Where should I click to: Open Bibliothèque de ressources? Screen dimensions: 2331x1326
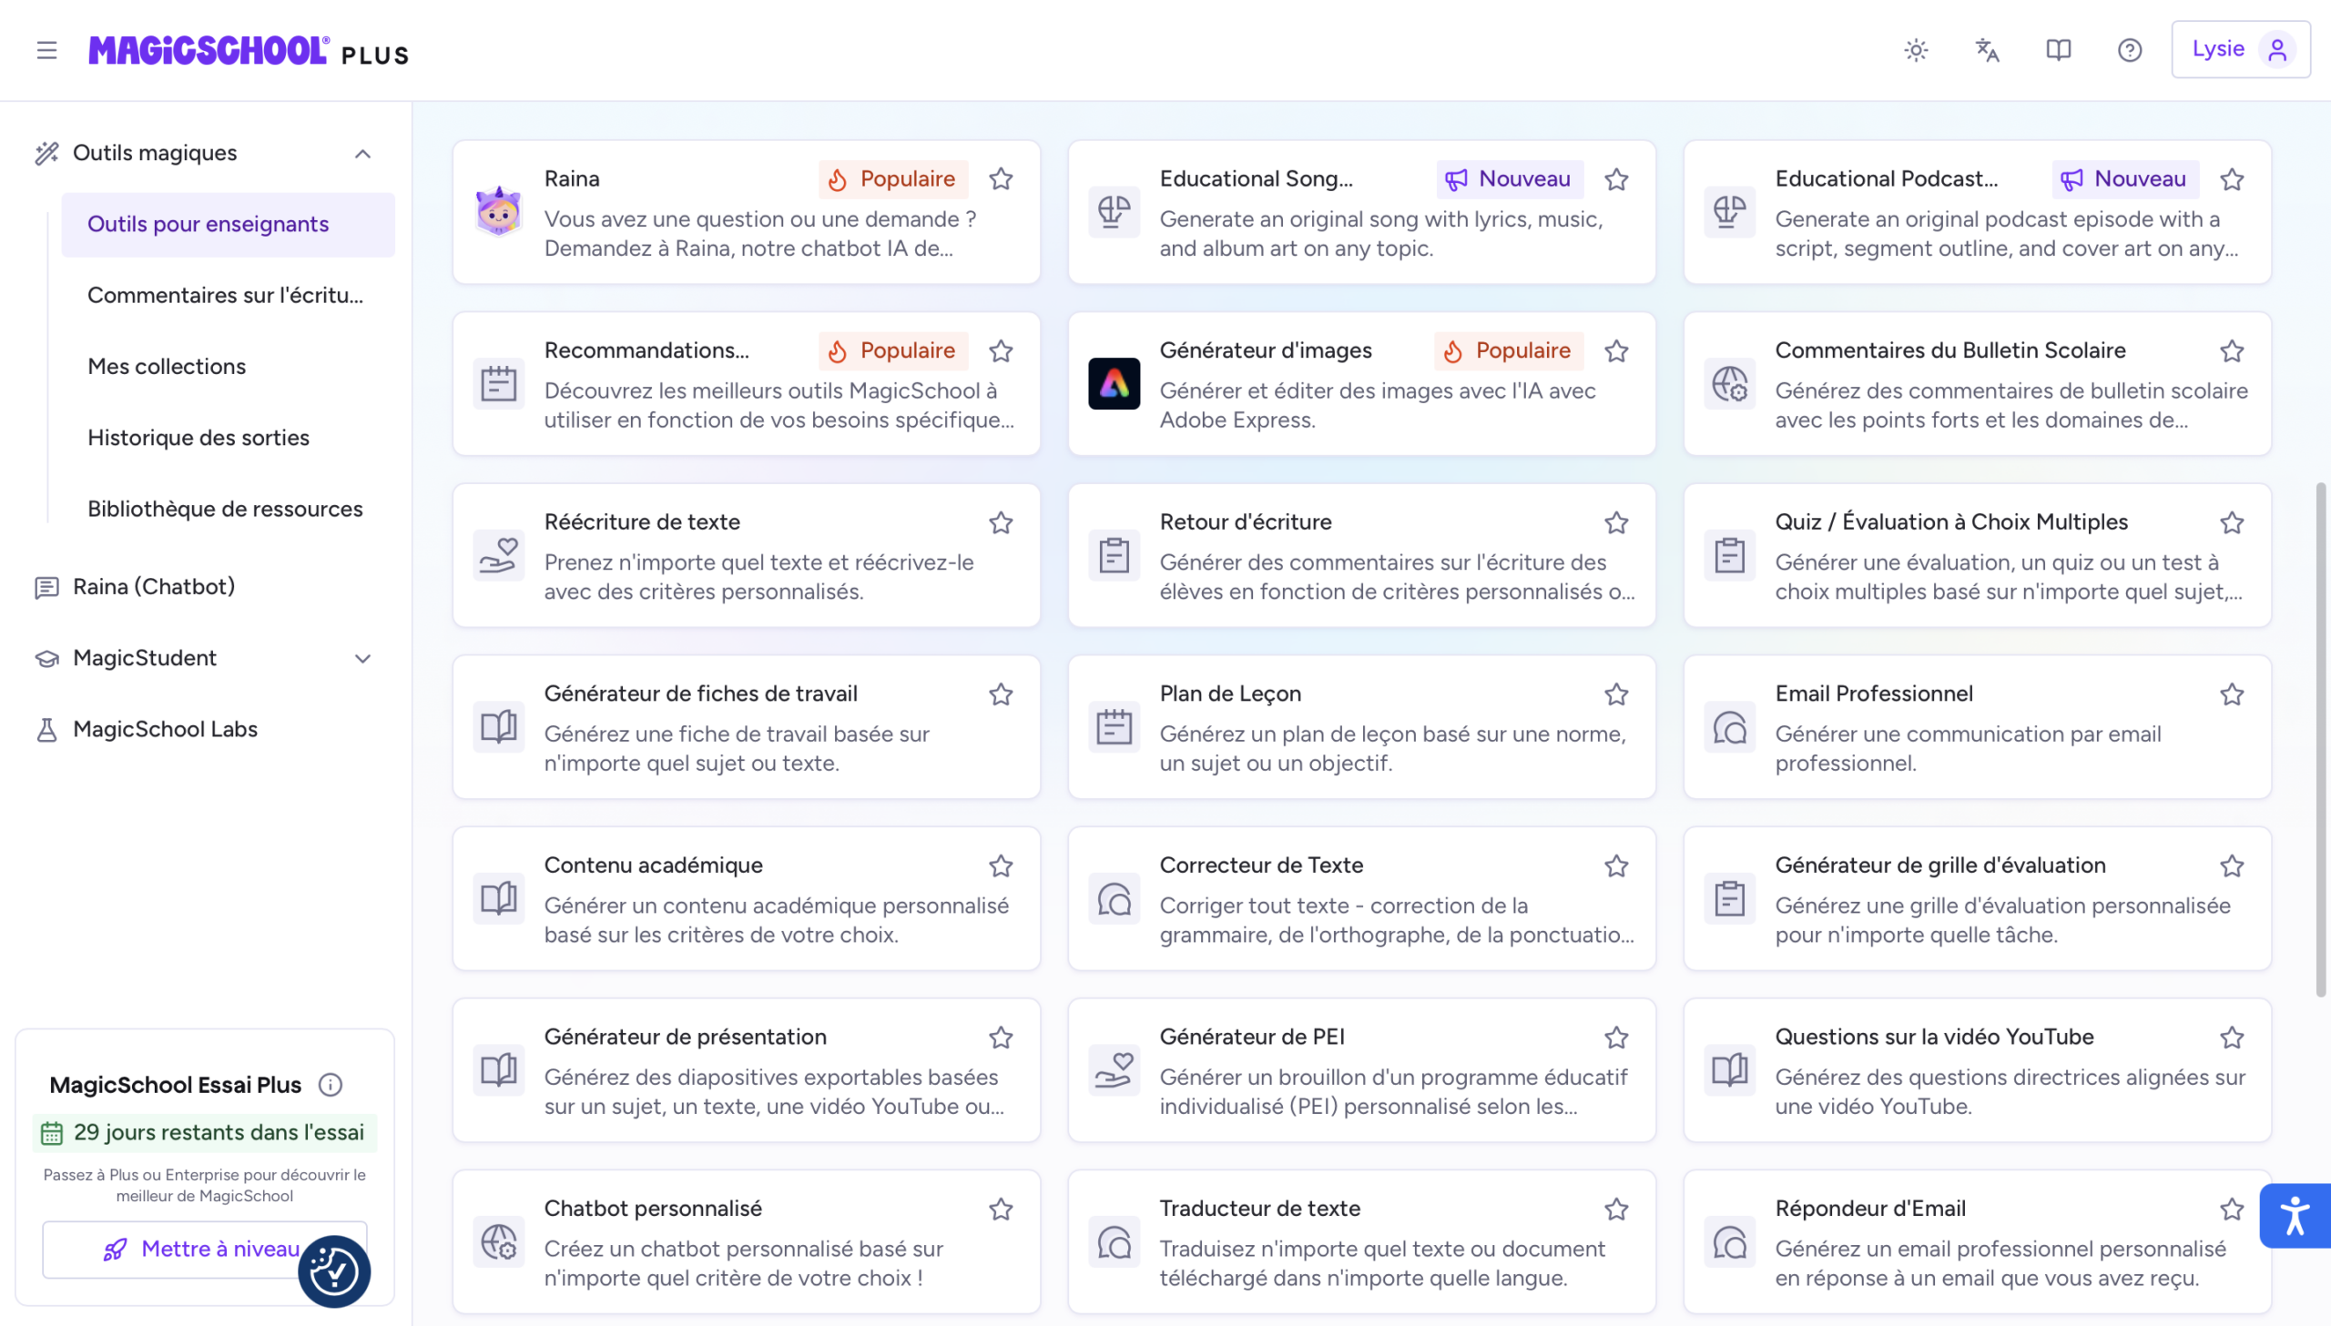[x=228, y=509]
